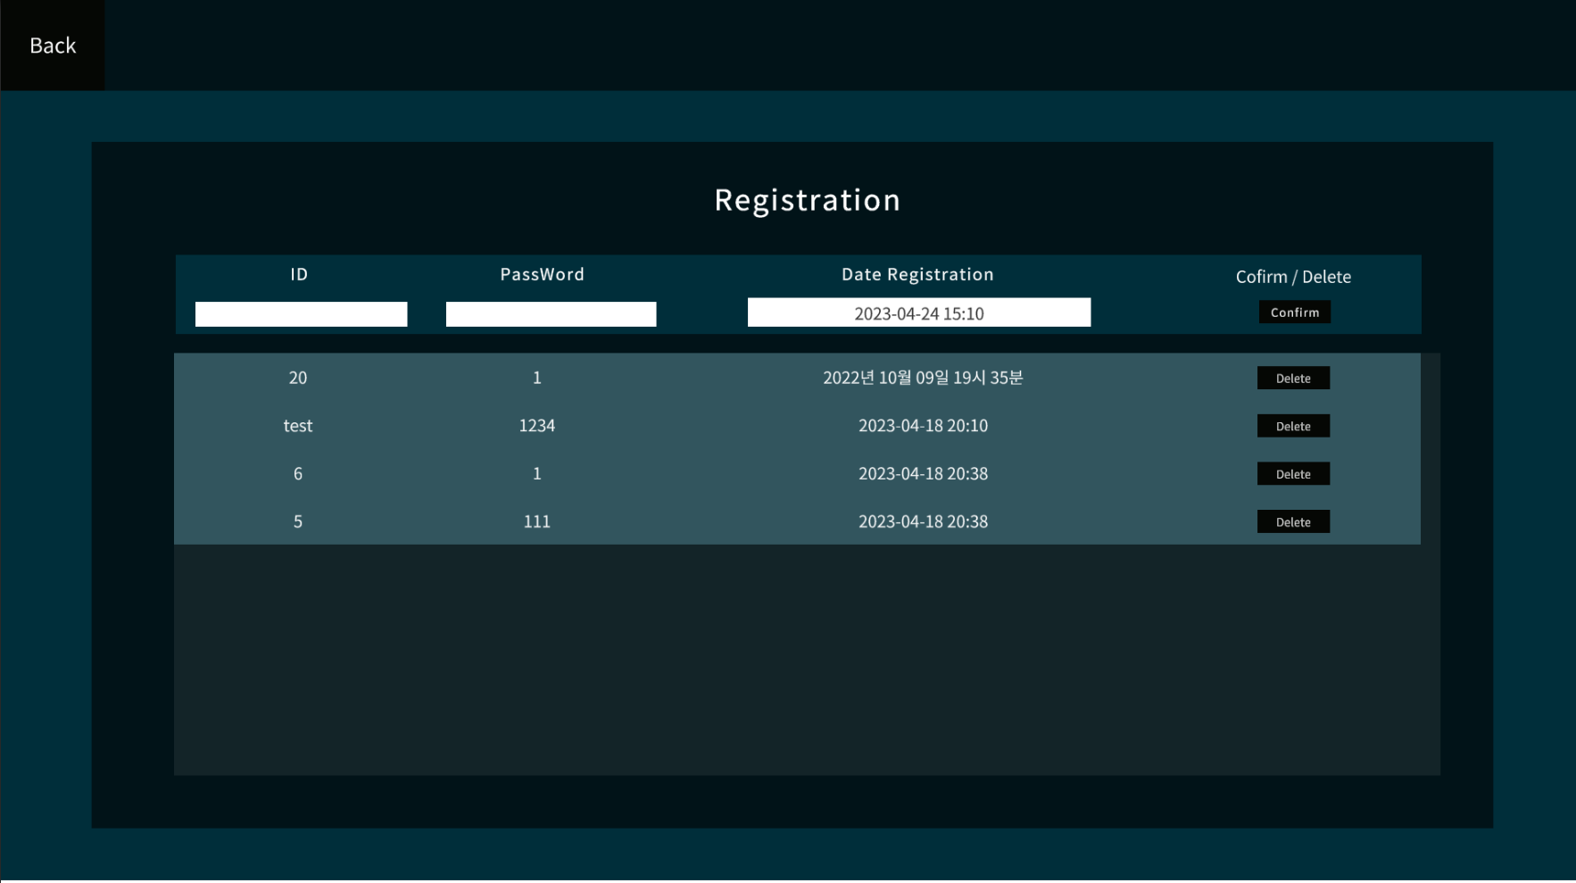
Task: Click the Registration page title
Action: [806, 199]
